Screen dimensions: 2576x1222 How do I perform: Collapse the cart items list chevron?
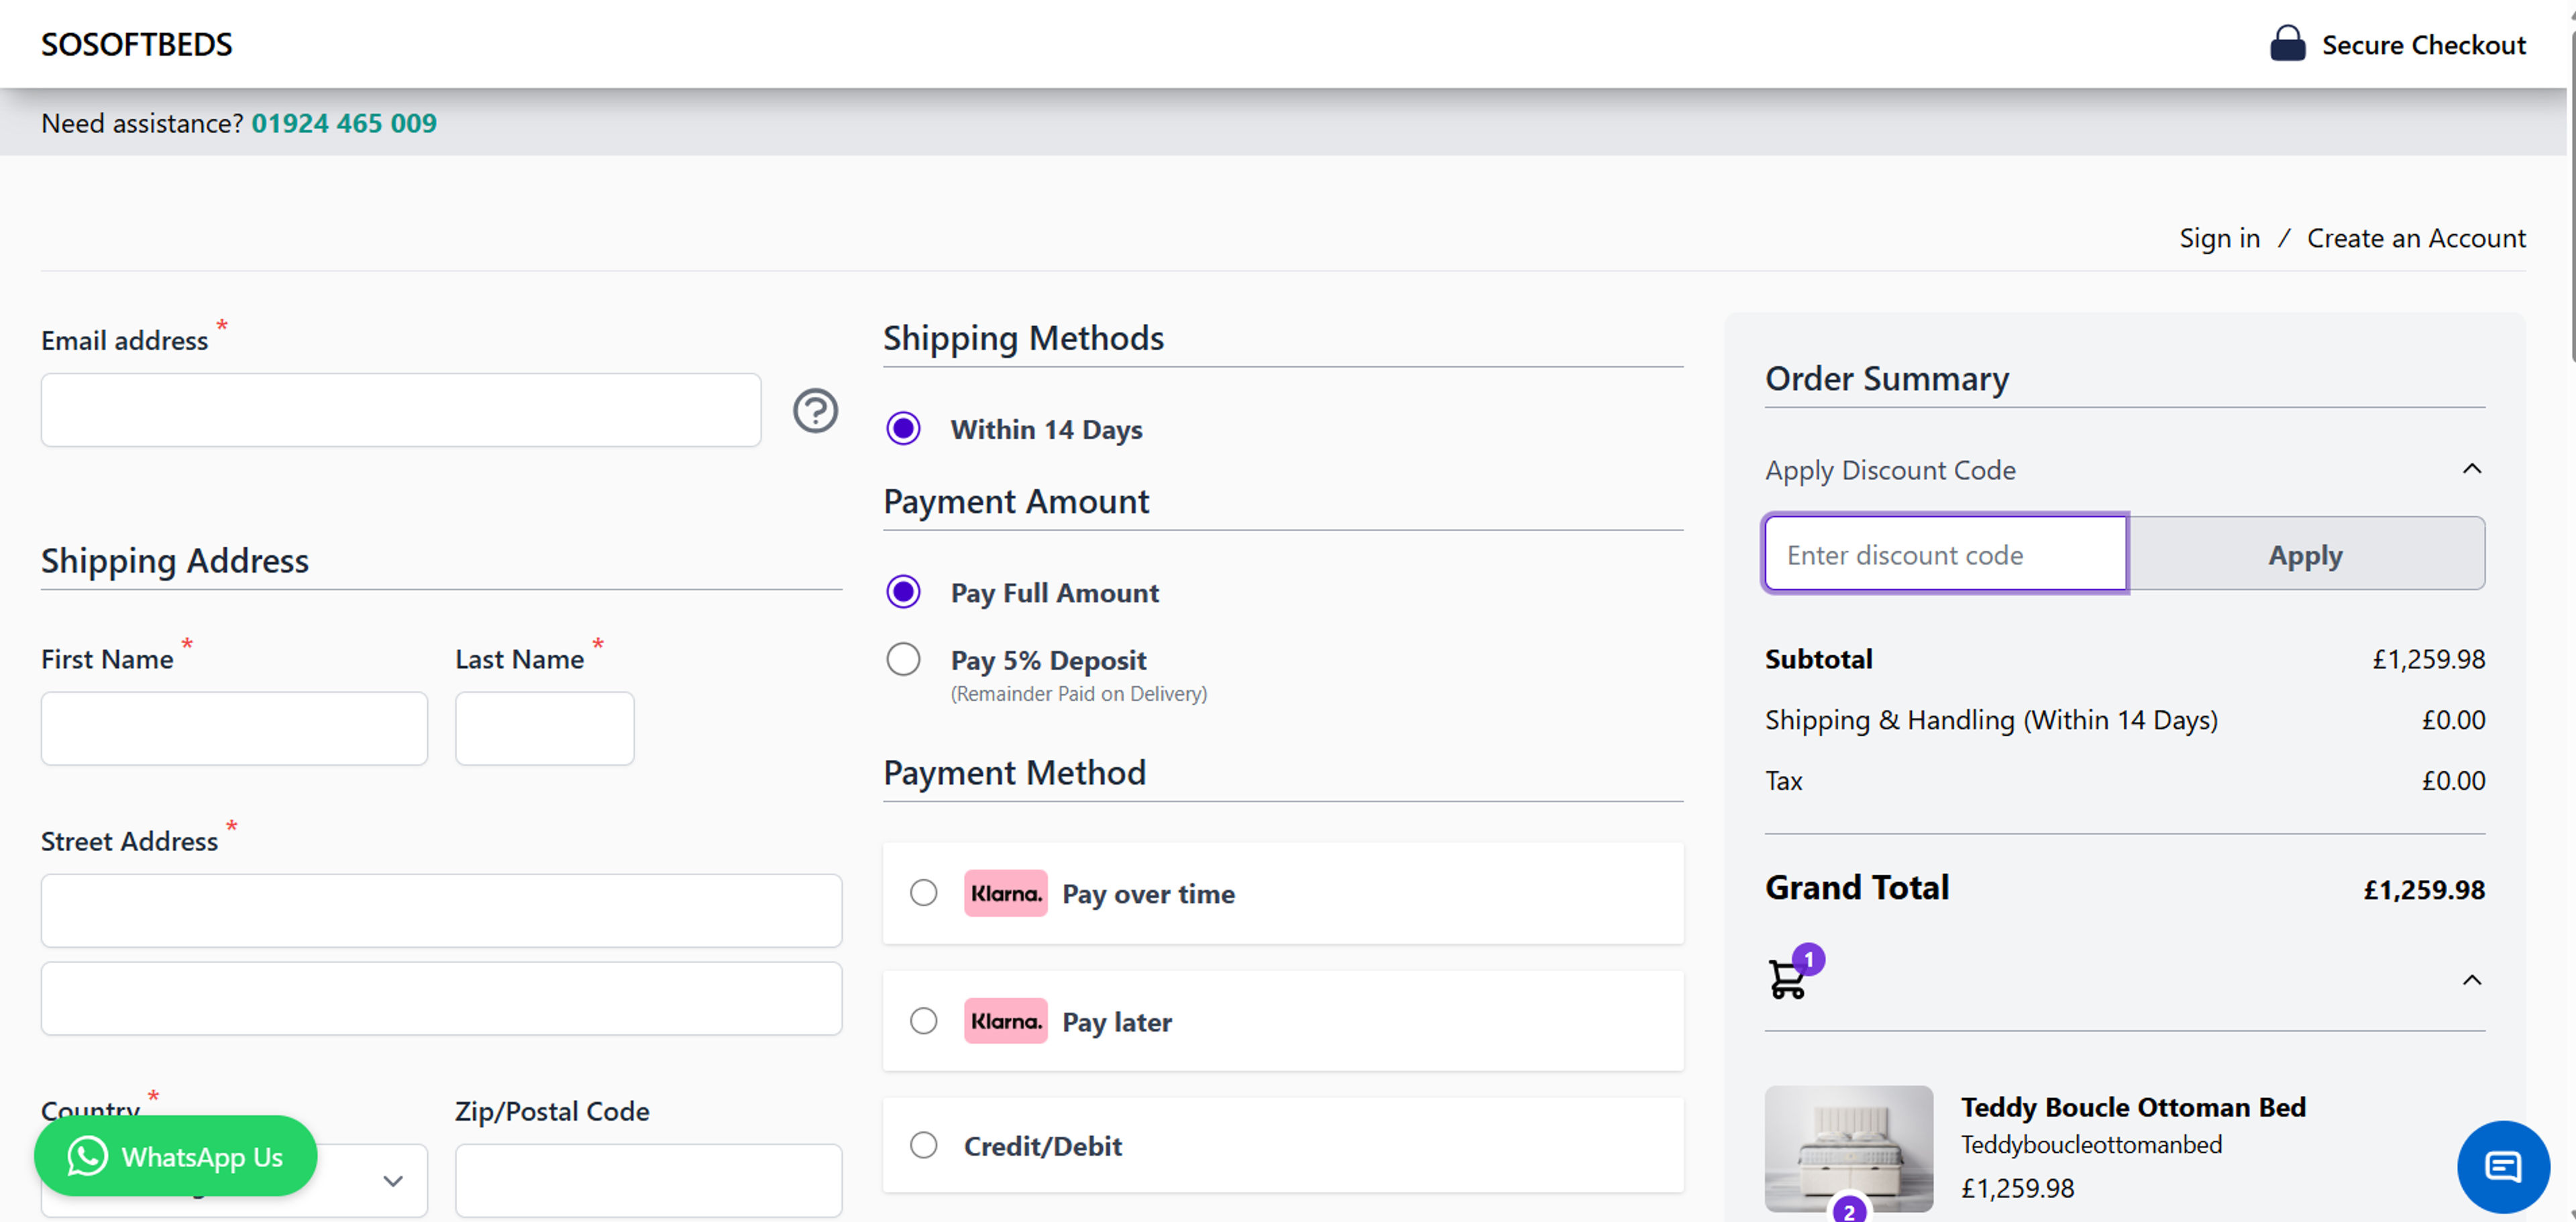(x=2471, y=980)
